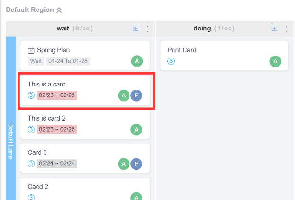Click add card icon in doing column
Screen dimensions: 295x200
275,29
